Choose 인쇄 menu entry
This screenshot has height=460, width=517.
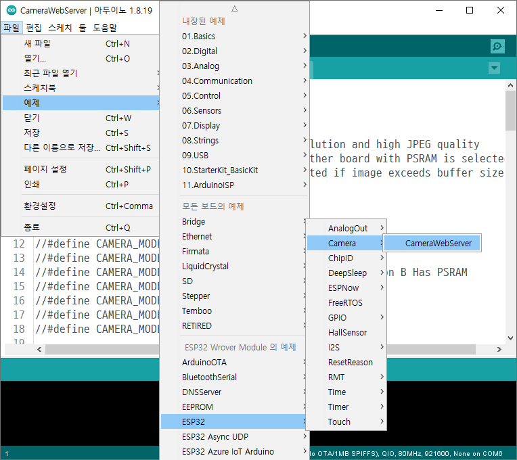click(81, 184)
